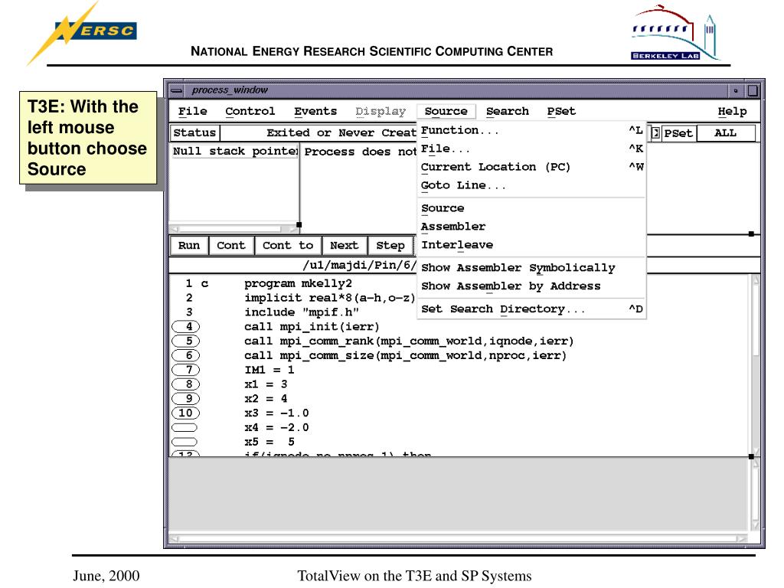Choose Function... from Source menu
This screenshot has width=784, height=588.
click(531, 130)
